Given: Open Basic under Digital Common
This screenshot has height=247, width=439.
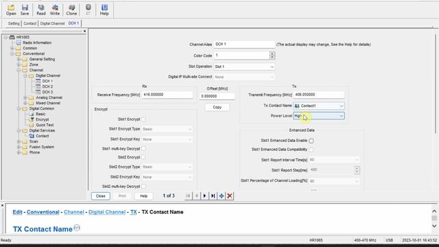Looking at the screenshot, I should tap(40, 114).
